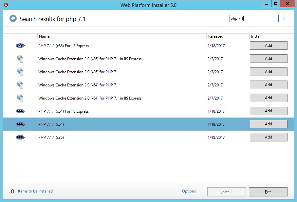Add the highlighted PHP 7.1.1 (x64) product
Screen dimensions: 297x202
[x=269, y=124]
